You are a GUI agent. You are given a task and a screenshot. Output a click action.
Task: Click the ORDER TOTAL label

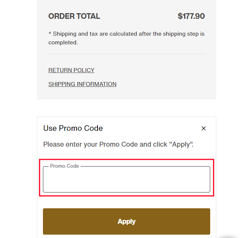[x=74, y=16]
